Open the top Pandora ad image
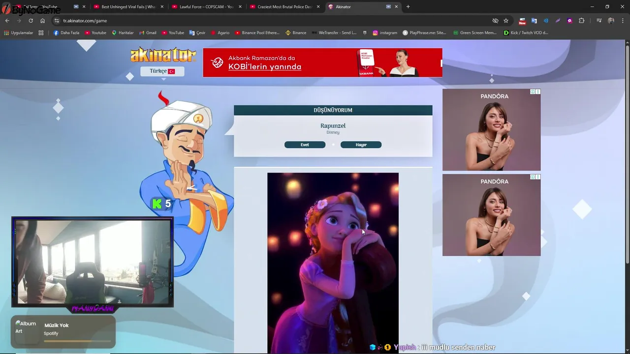This screenshot has height=354, width=630. pyautogui.click(x=491, y=130)
